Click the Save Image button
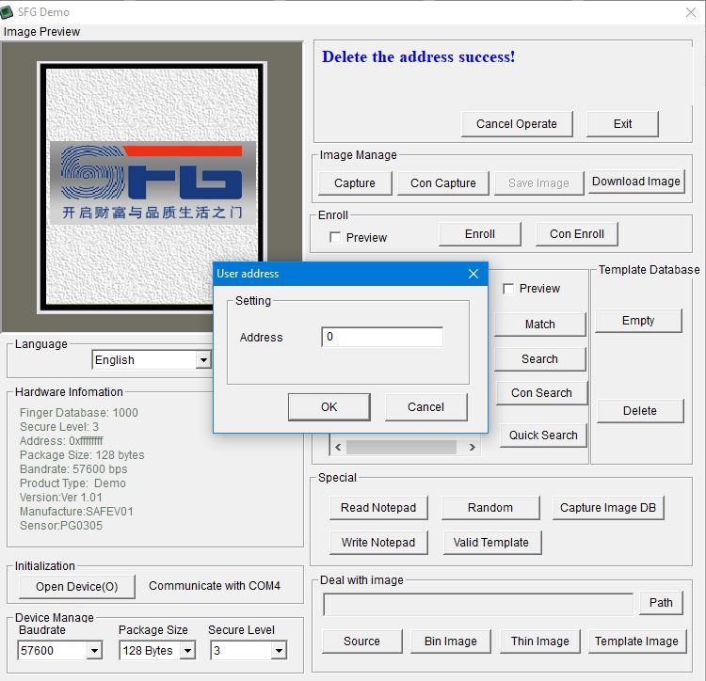 [x=539, y=183]
